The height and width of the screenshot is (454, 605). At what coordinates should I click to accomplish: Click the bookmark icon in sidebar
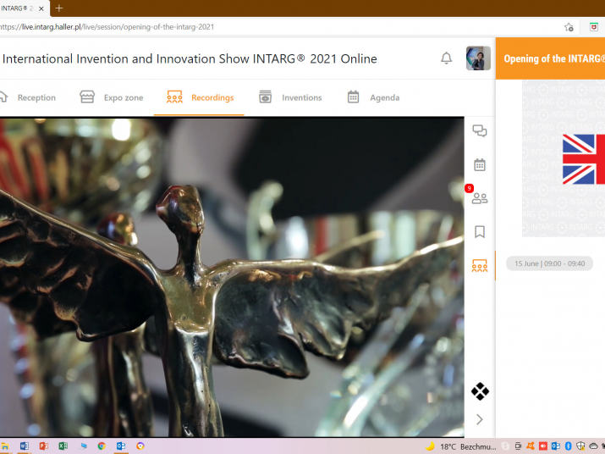point(480,232)
